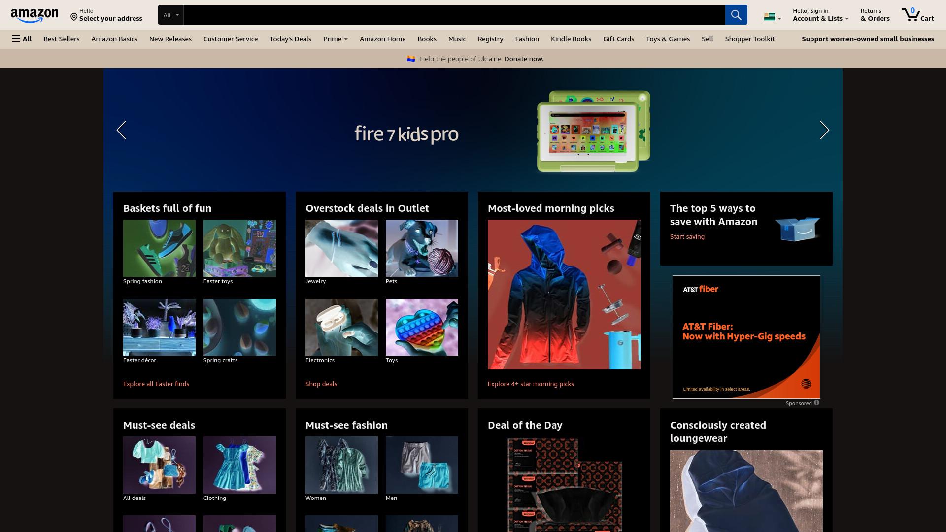Viewport: 946px width, 532px height.
Task: Click Shop deals link
Action: pos(321,384)
